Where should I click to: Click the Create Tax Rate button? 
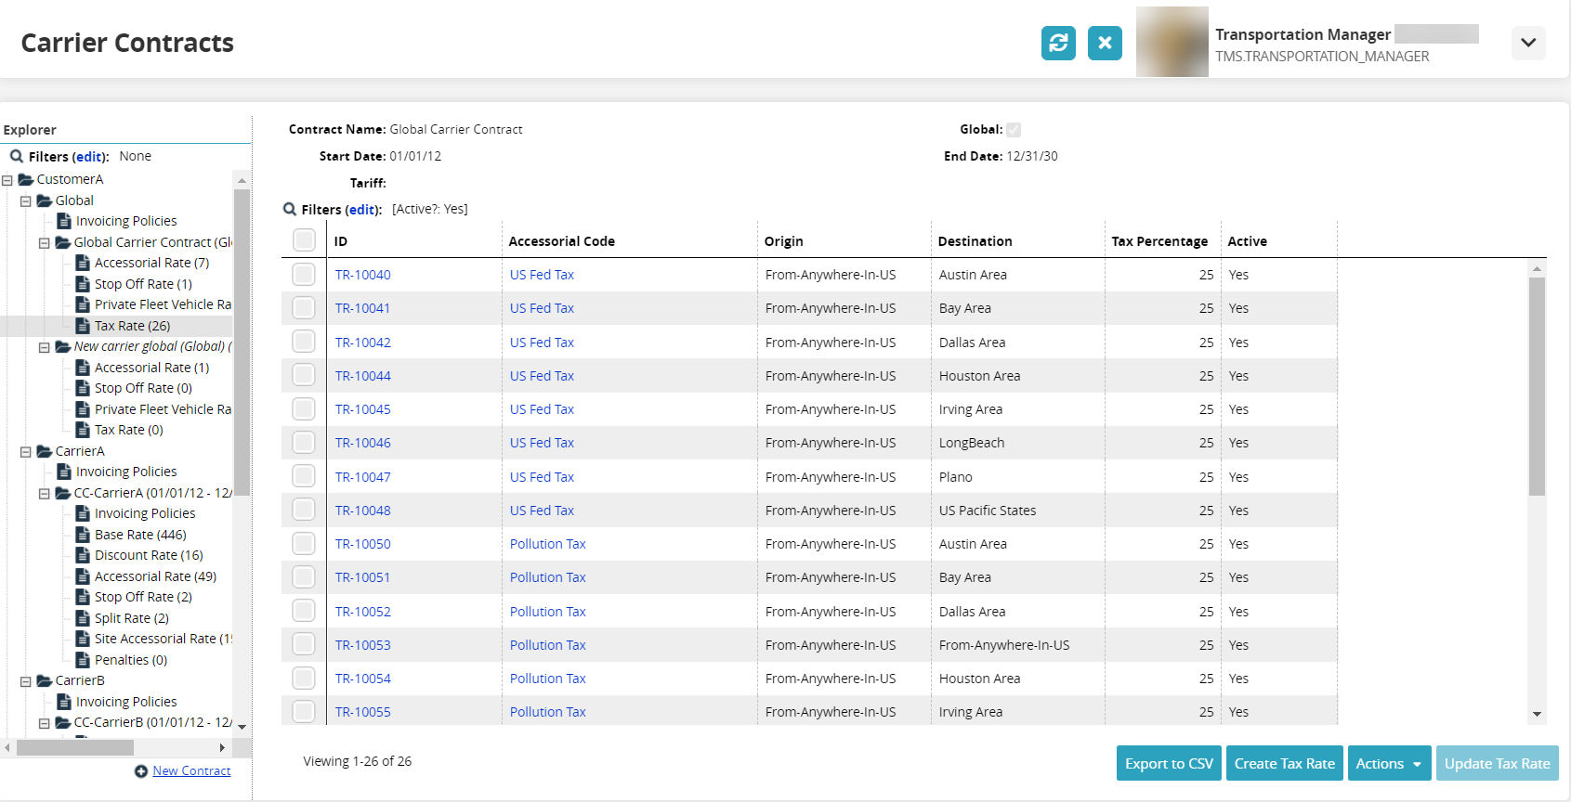(1284, 763)
